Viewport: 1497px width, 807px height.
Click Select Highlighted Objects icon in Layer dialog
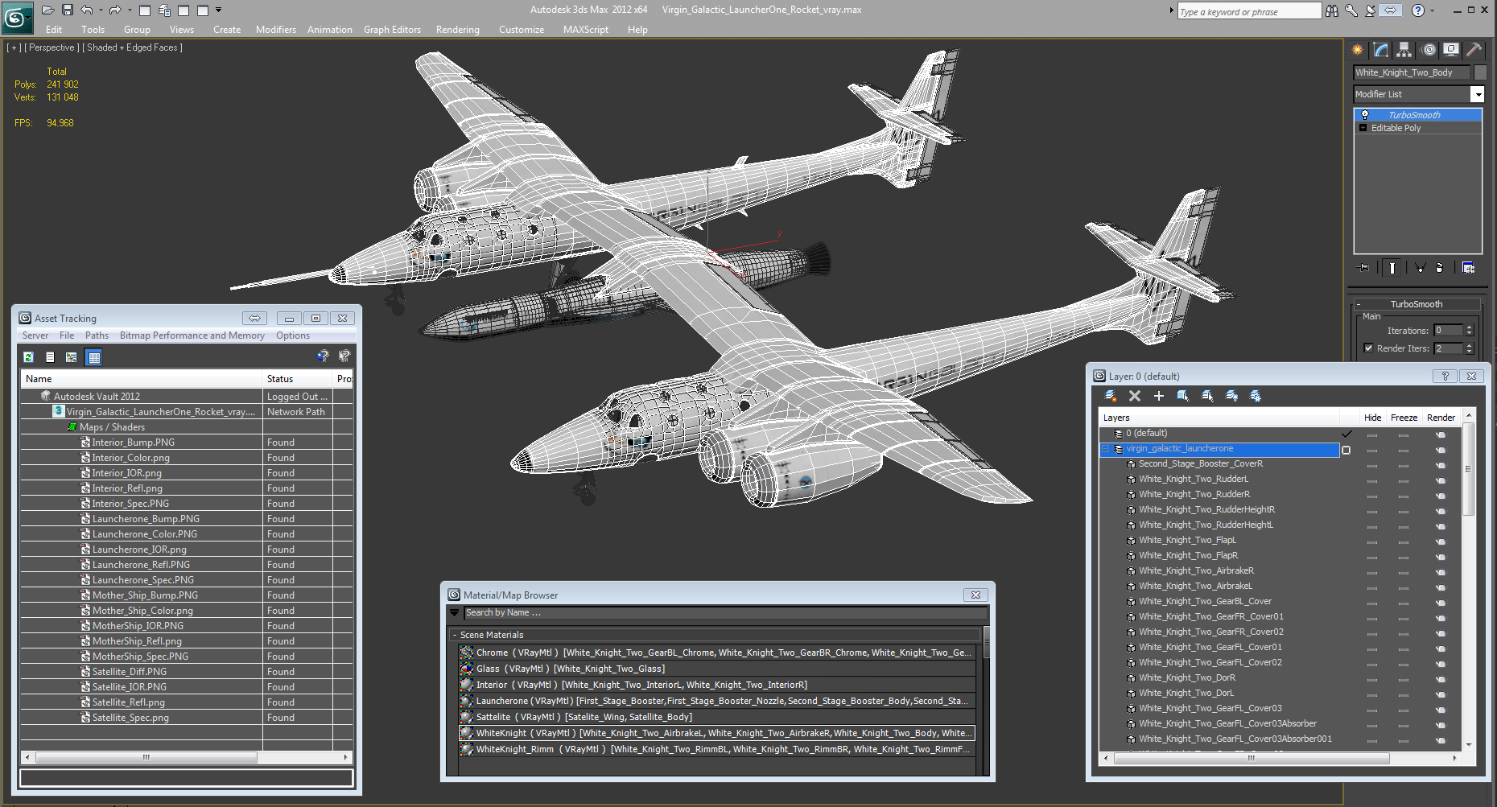tap(1183, 396)
